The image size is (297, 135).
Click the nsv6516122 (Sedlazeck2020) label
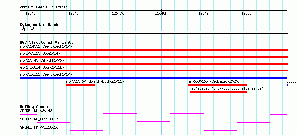pyautogui.click(x=46, y=74)
